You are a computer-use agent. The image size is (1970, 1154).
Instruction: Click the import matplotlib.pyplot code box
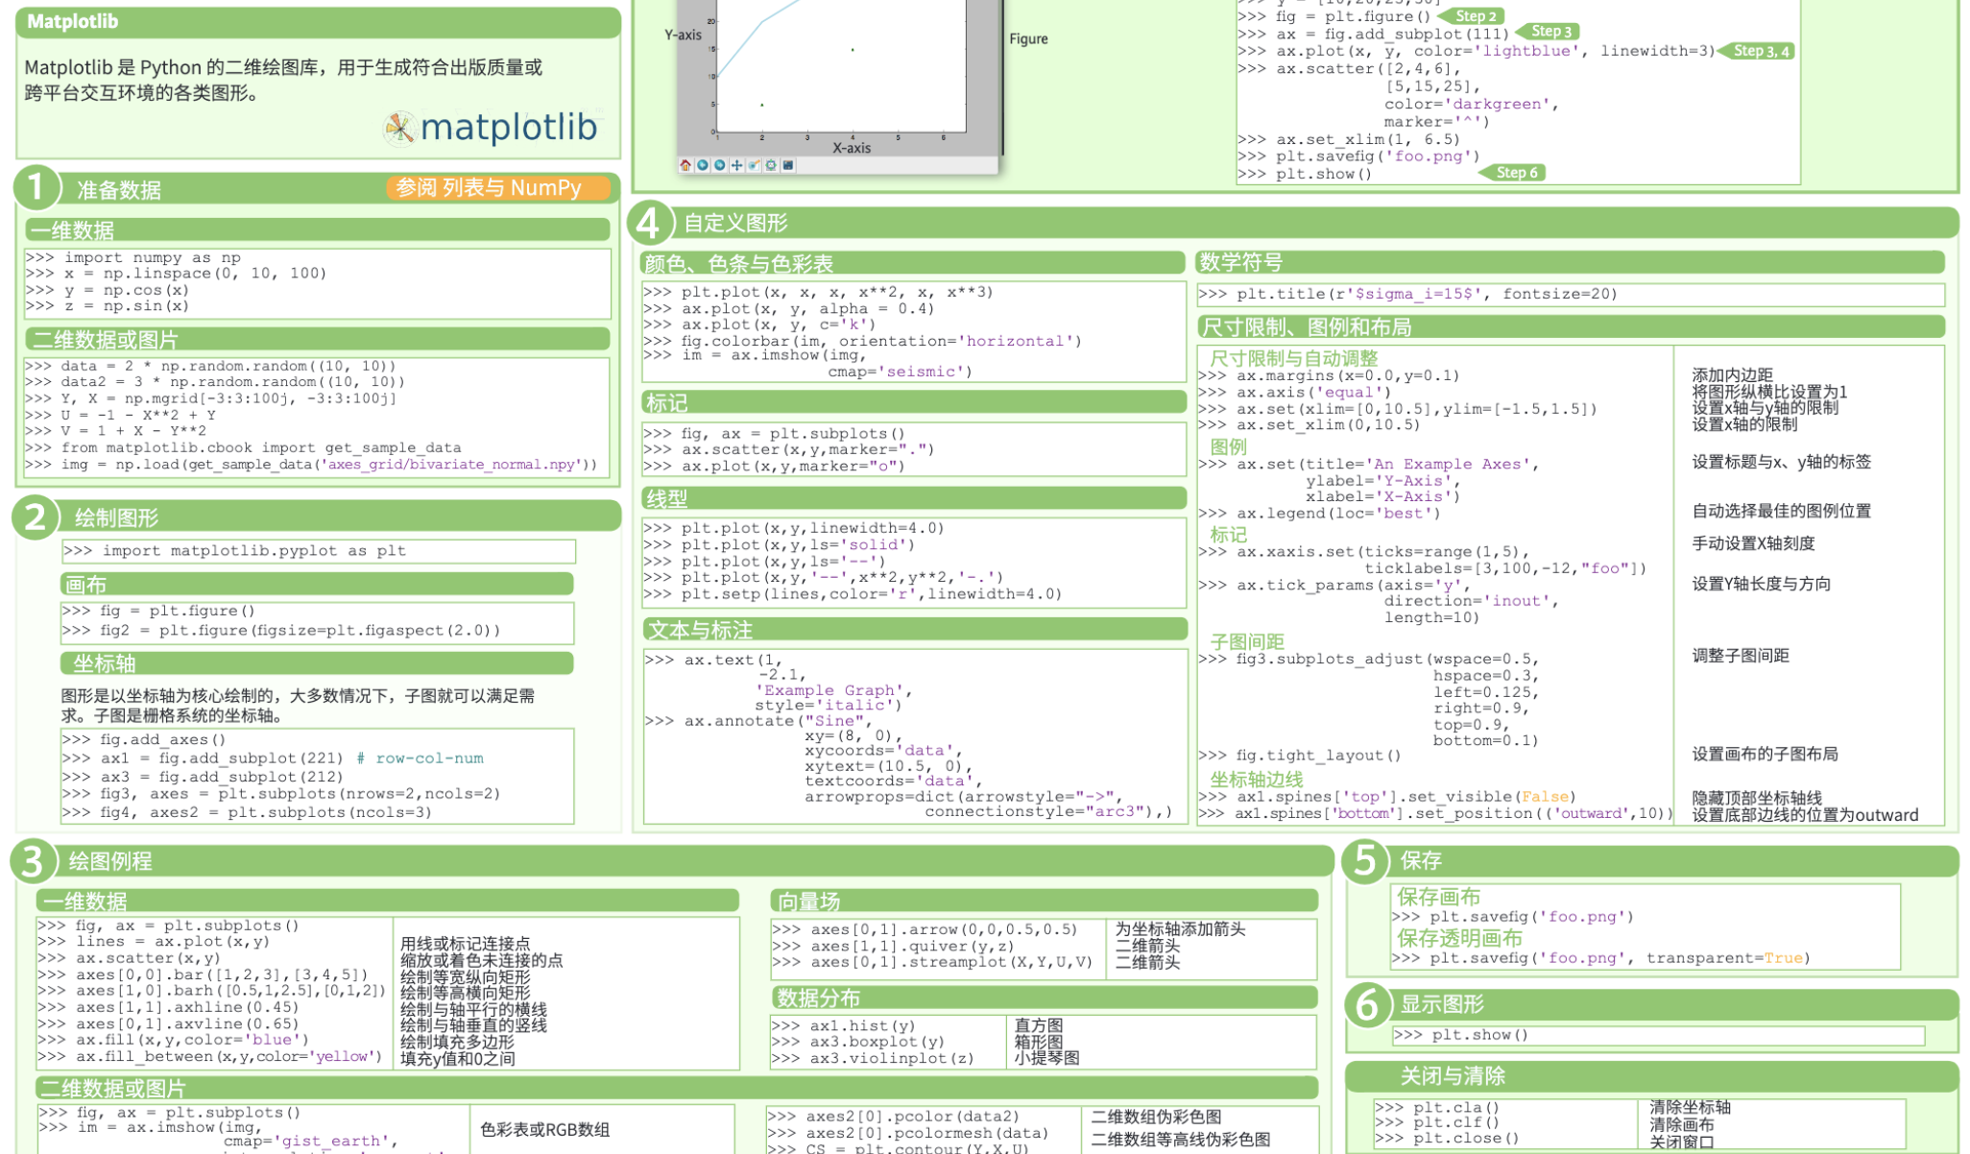(x=318, y=551)
